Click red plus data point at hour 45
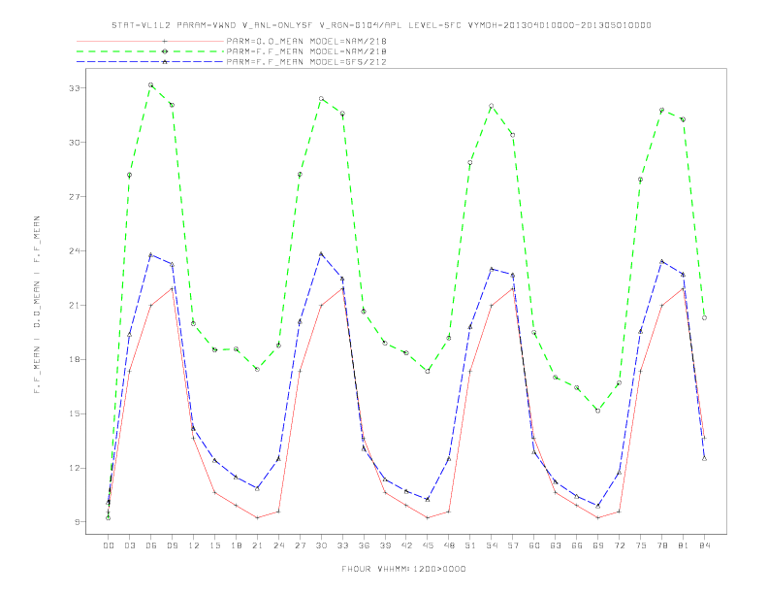The height and width of the screenshot is (594, 768). [428, 517]
